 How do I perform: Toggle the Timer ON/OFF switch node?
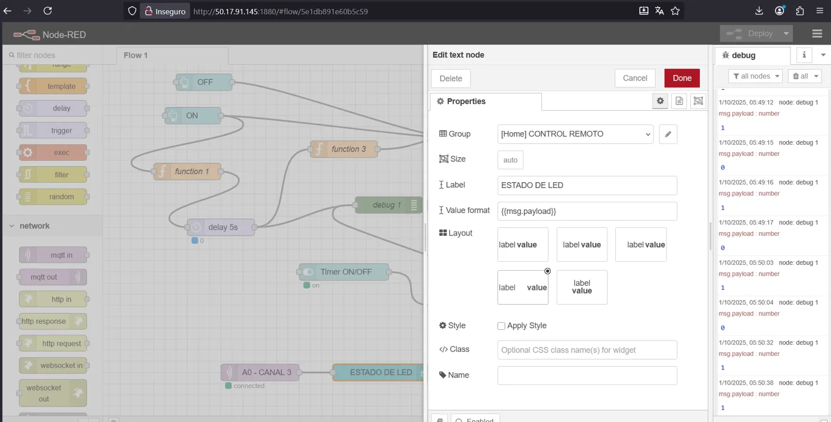point(308,272)
